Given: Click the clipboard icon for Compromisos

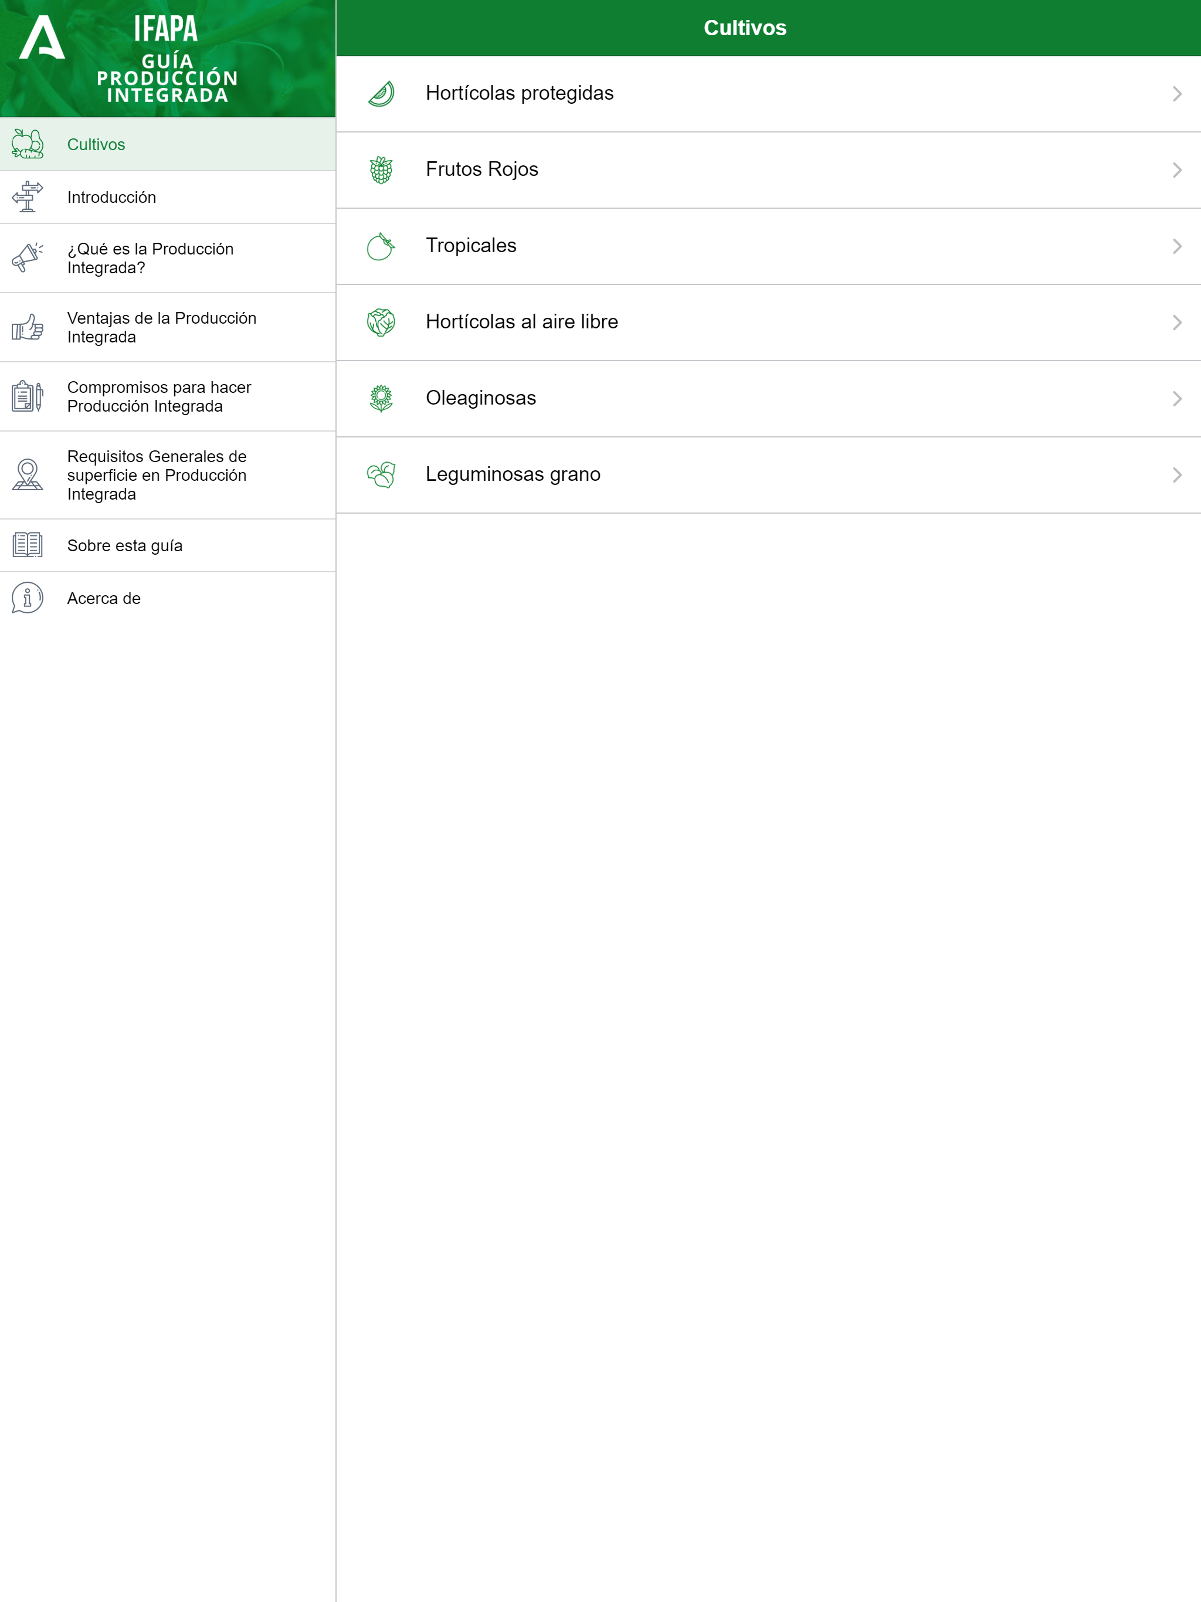Looking at the screenshot, I should coord(28,396).
